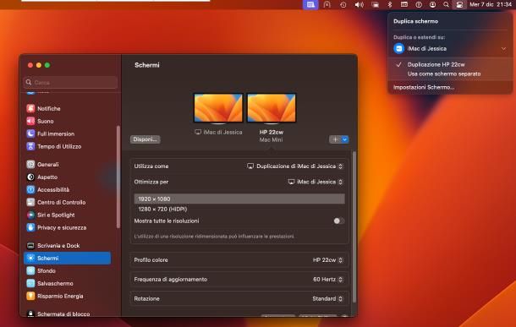Click the screen mirroring icon in menu bar

click(375, 4)
